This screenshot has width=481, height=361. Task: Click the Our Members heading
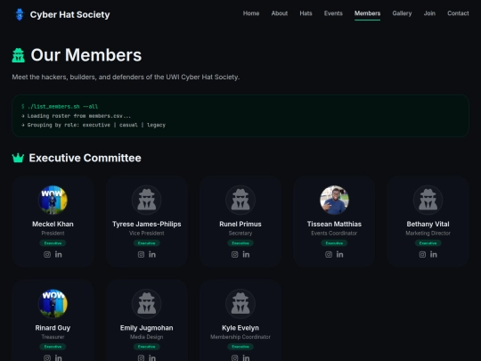pyautogui.click(x=86, y=55)
